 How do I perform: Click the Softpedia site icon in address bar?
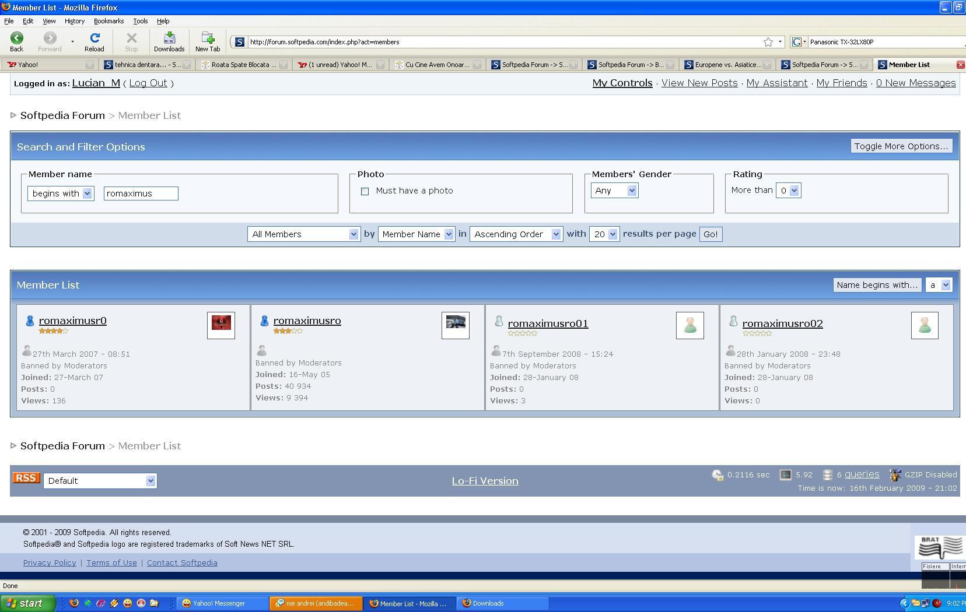point(239,42)
